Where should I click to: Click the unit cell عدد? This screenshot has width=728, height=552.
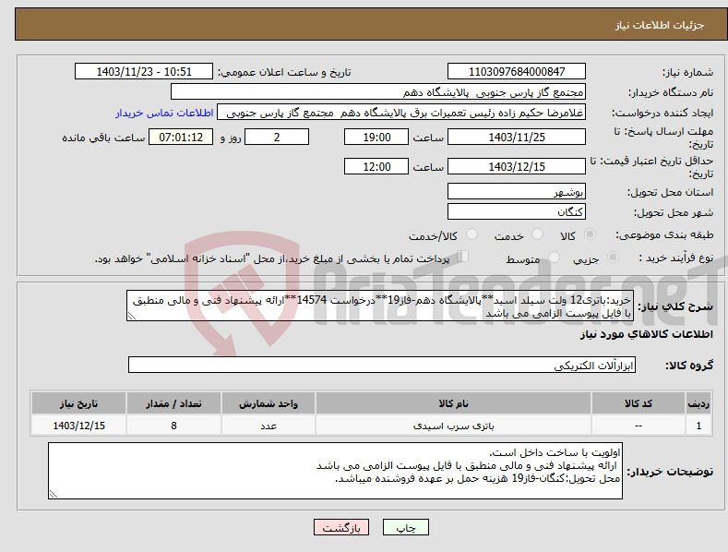(x=269, y=426)
